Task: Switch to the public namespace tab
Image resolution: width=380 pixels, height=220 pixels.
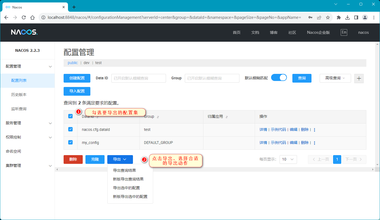Action: click(73, 63)
